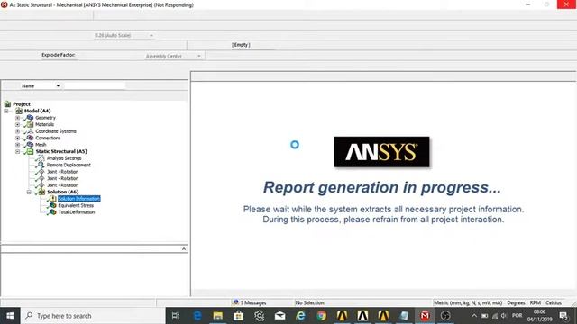This screenshot has width=577, height=324.
Task: Open Microsoft Store from the taskbar
Action: pyautogui.click(x=238, y=316)
